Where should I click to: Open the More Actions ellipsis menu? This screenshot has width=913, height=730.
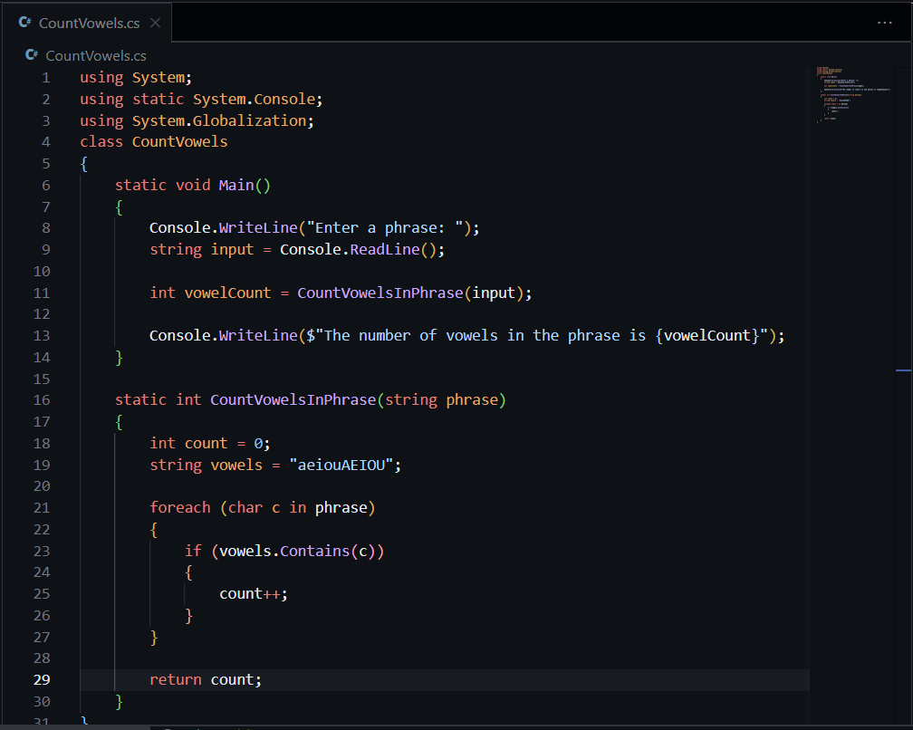[x=884, y=23]
